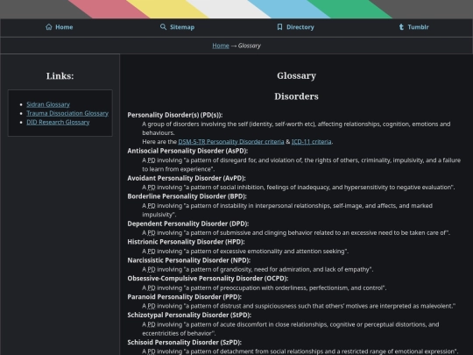This screenshot has height=355, width=473.
Task: Click PD abbreviation in the Schizoid definition
Action: (x=152, y=351)
